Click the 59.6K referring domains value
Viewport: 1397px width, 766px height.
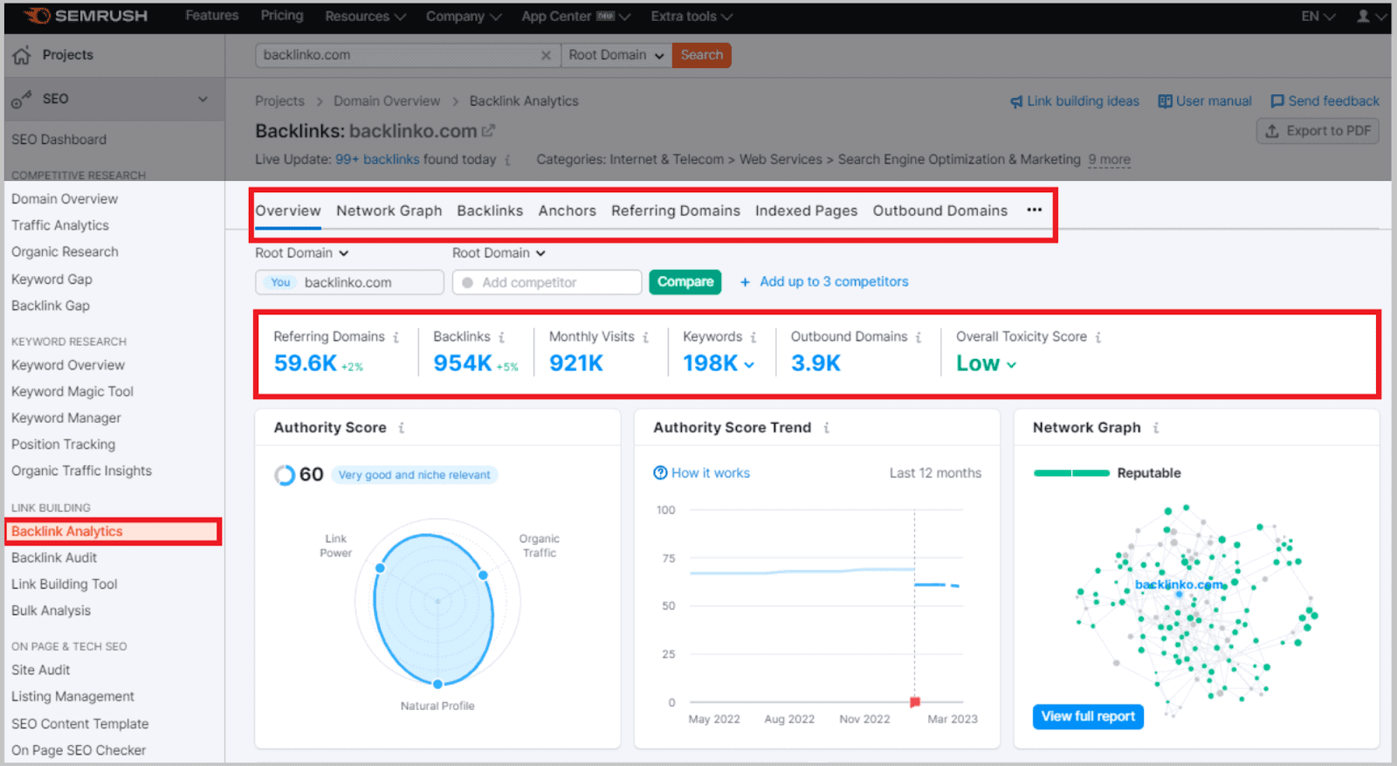[306, 363]
